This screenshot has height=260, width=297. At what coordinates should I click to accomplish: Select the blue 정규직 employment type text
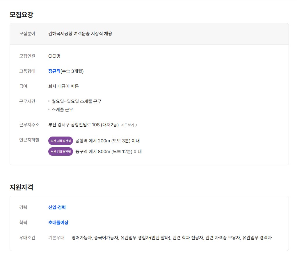click(54, 71)
